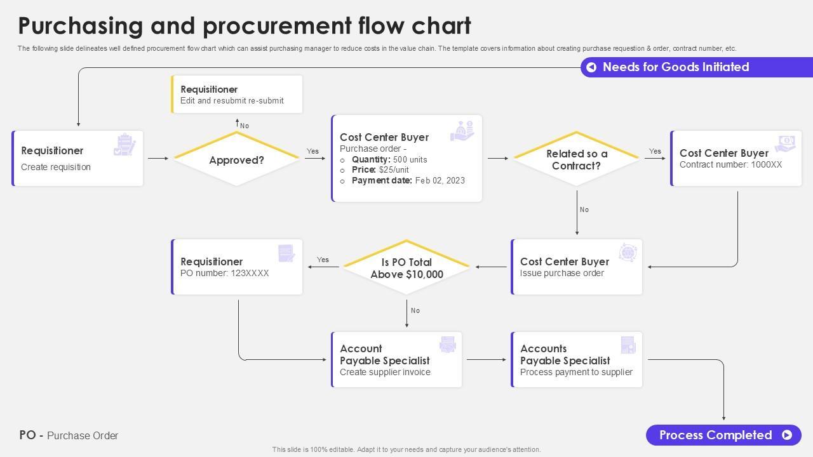The image size is (813, 457).
Task: Click the Cost Center Buyer Purchase order heading
Action: point(384,137)
